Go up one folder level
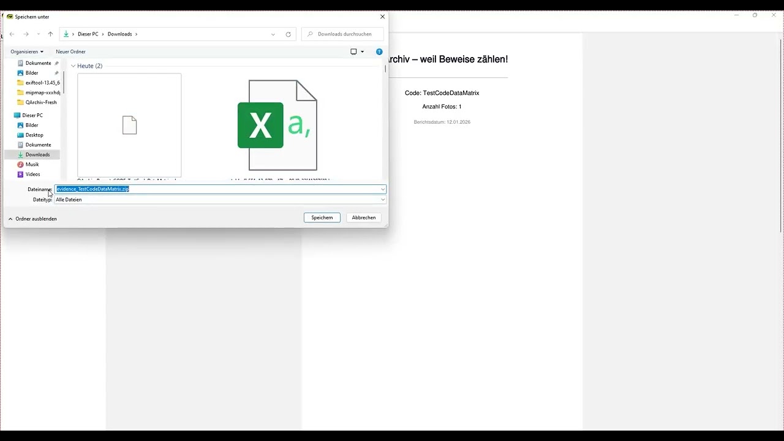 [50, 34]
